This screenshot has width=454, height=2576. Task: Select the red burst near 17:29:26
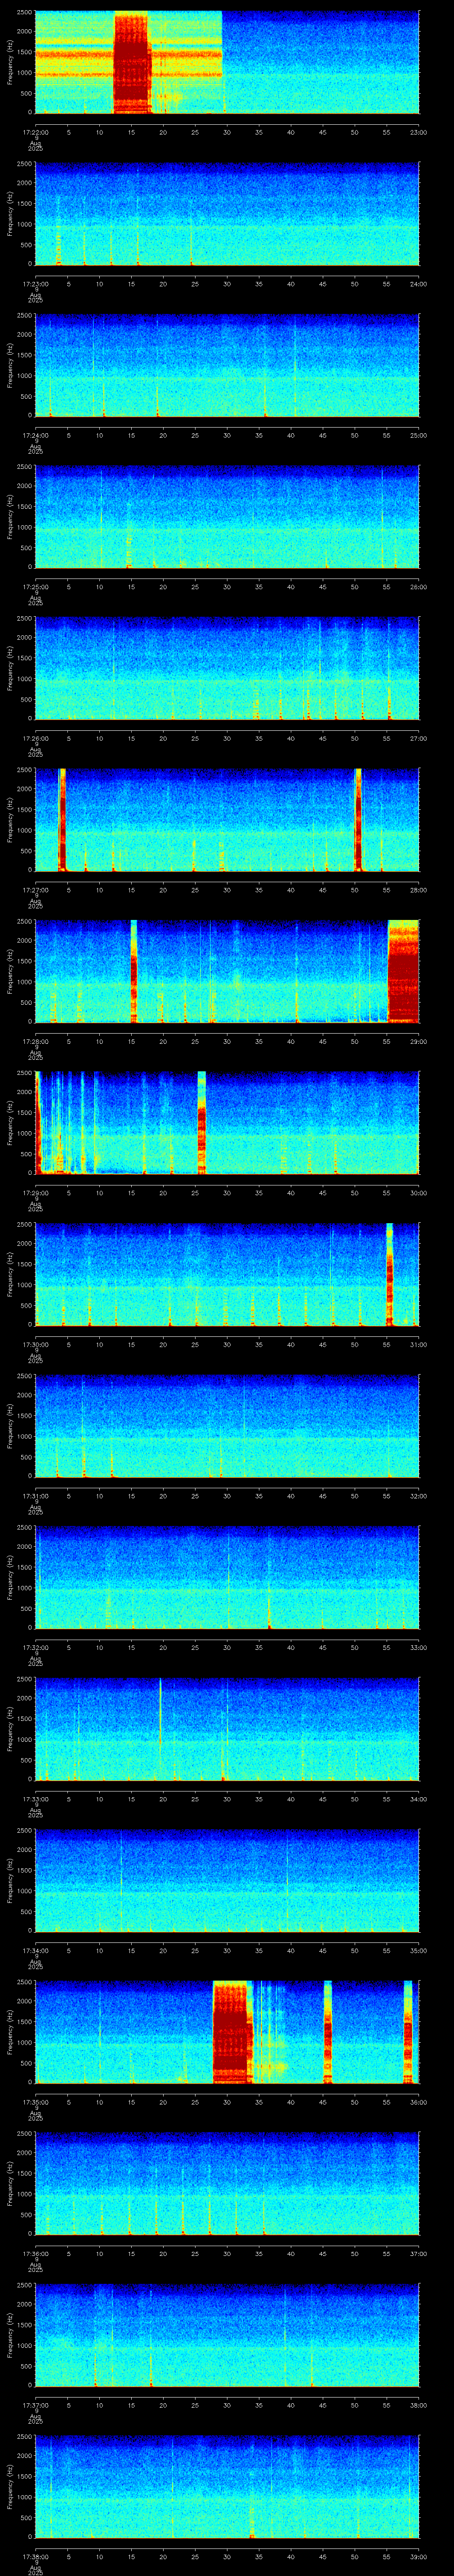click(x=202, y=1123)
